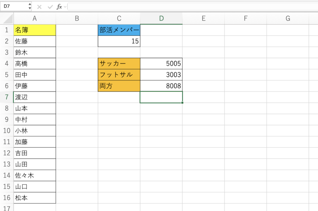Image resolution: width=318 pixels, height=211 pixels.
Task: Select column A header
Action: [35, 19]
